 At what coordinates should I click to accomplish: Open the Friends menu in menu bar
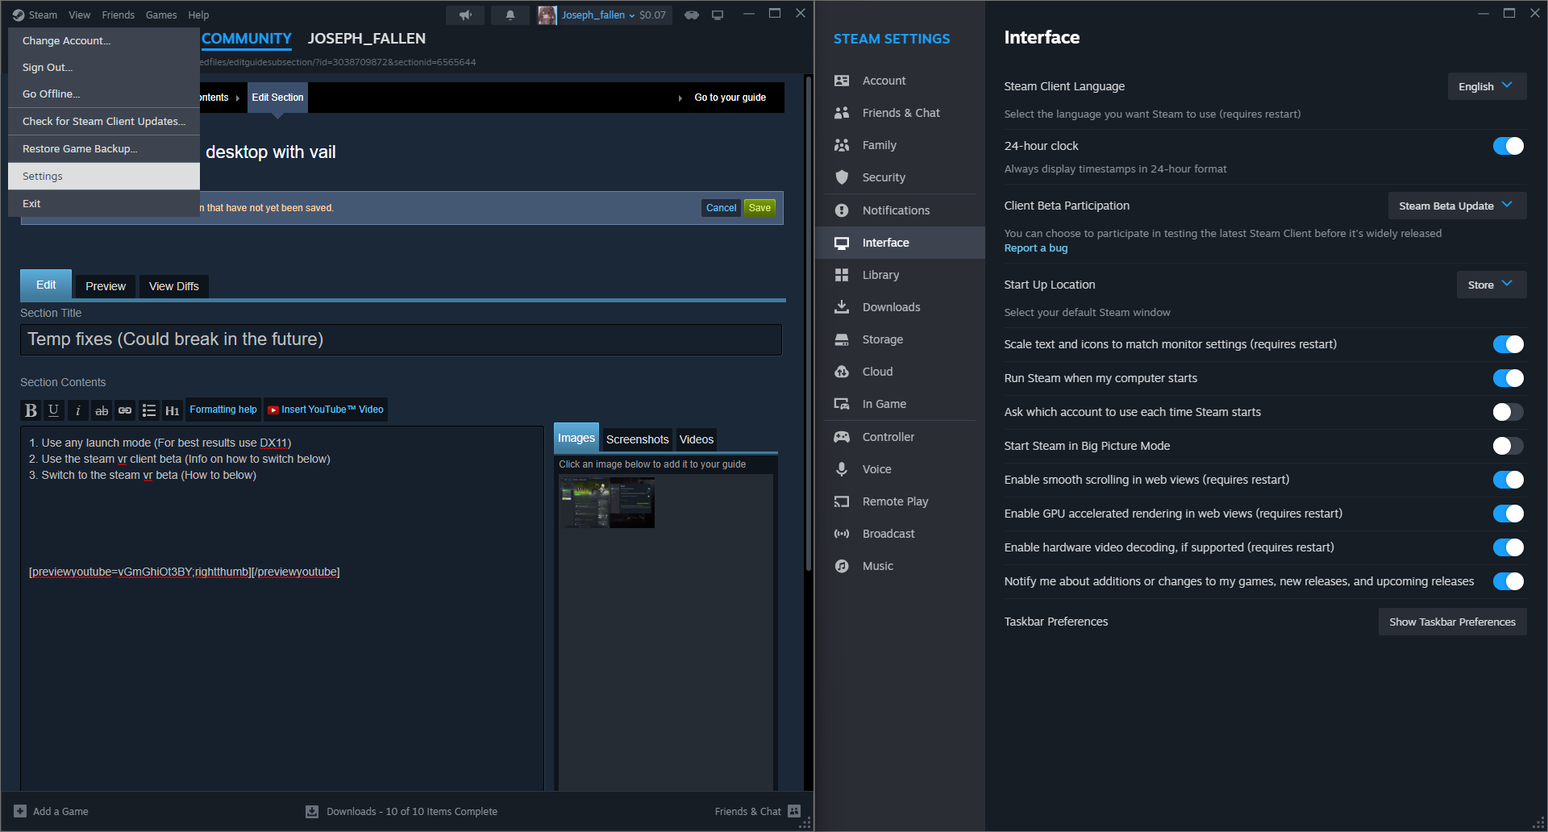118,15
